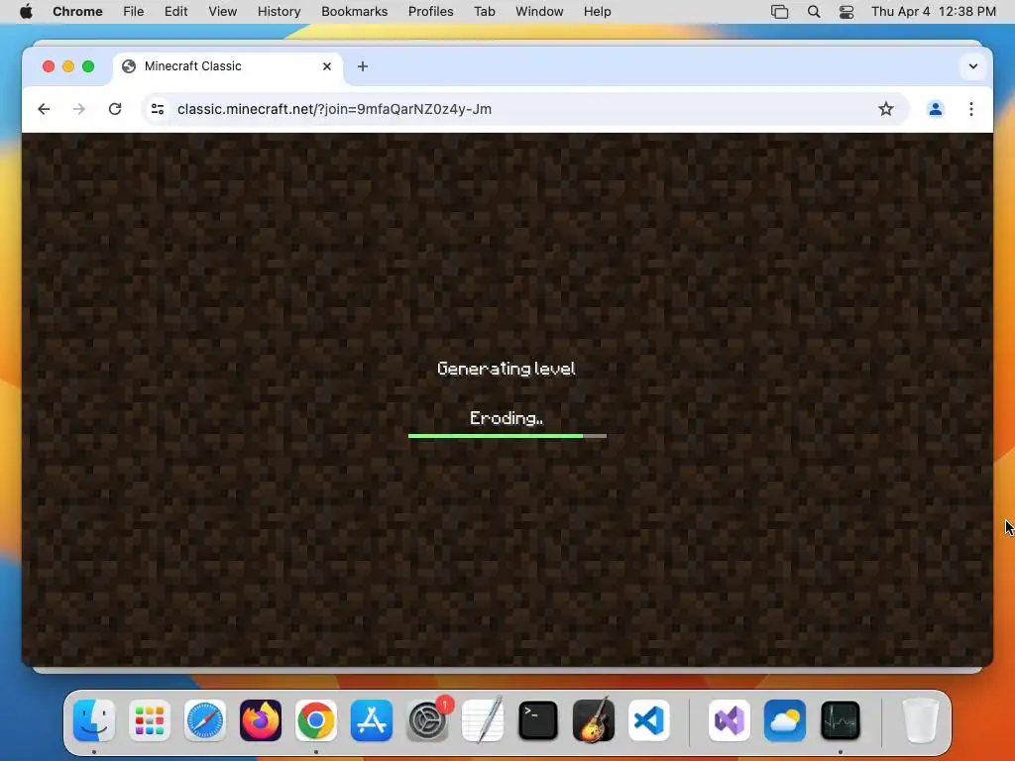Image resolution: width=1015 pixels, height=761 pixels.
Task: Close the Minecraft Classic tab
Action: point(327,66)
